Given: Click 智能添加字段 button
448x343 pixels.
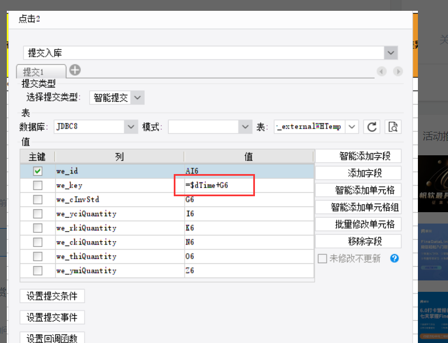Looking at the screenshot, I should coord(358,156).
